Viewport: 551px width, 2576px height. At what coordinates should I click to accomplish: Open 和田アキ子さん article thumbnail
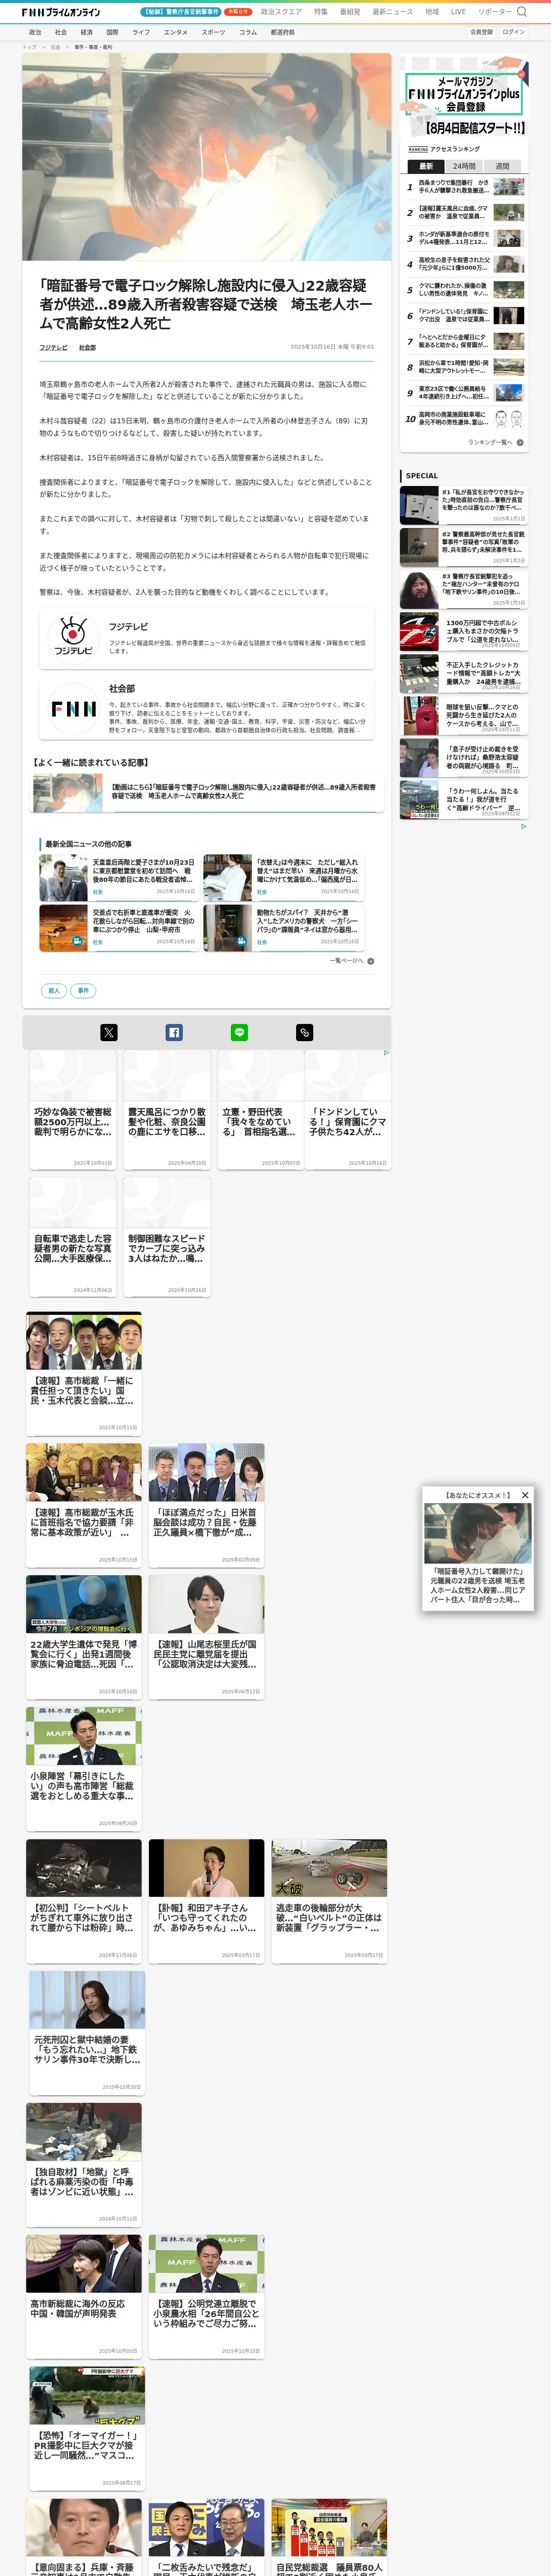pos(207,1869)
